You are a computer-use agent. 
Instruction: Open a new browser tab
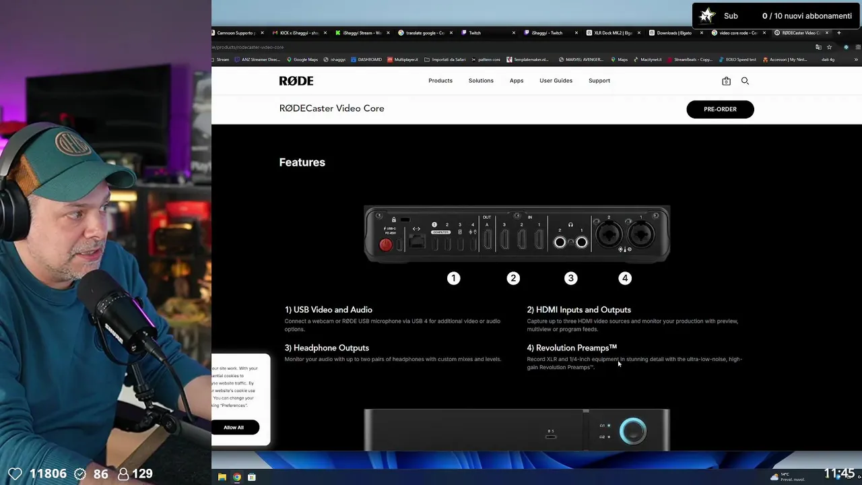tap(838, 32)
